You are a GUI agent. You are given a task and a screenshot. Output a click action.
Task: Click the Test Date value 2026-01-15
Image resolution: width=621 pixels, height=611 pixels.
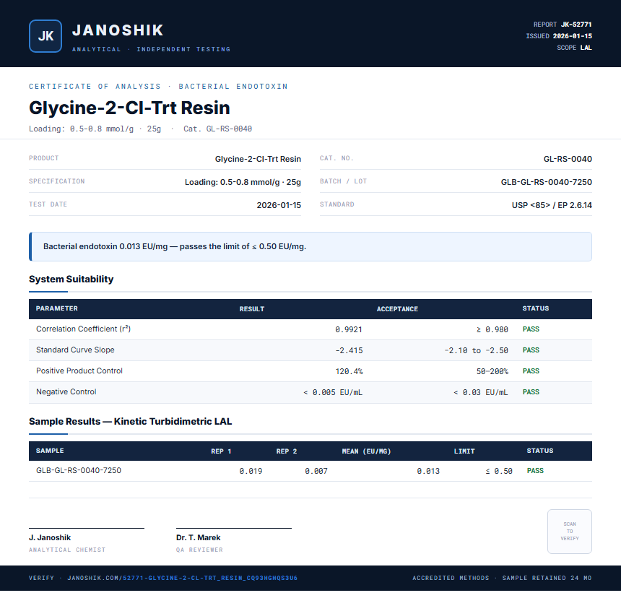pyautogui.click(x=279, y=205)
